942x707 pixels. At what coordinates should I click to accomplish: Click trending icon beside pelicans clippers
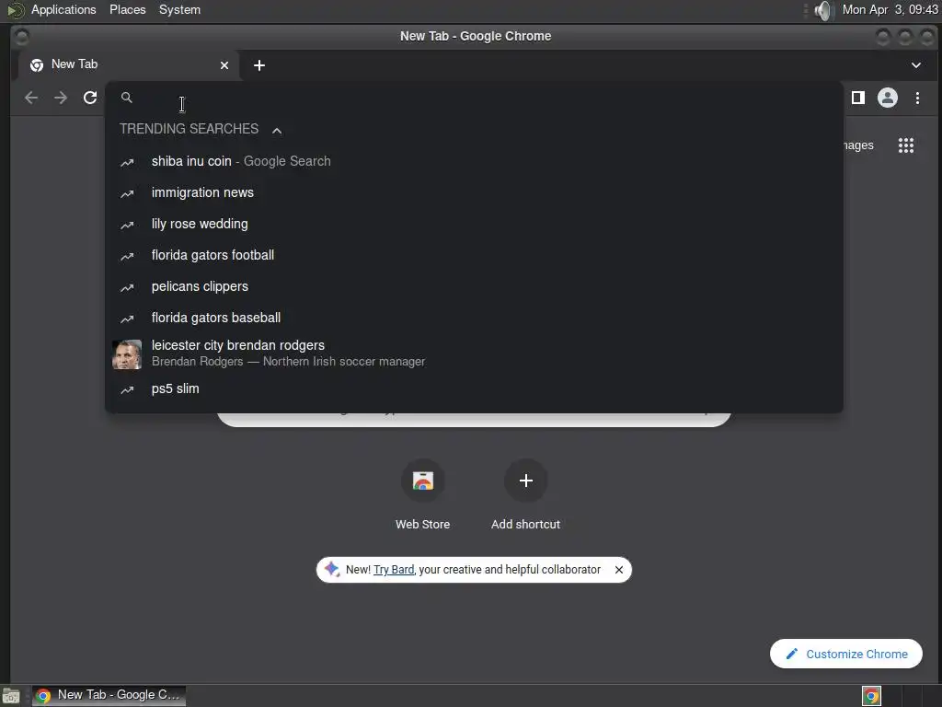click(127, 287)
